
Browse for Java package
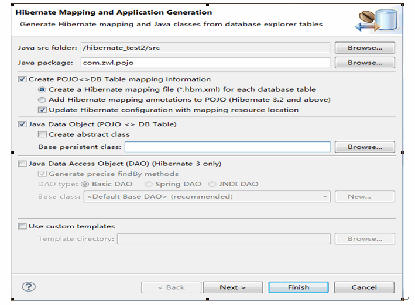pyautogui.click(x=365, y=63)
